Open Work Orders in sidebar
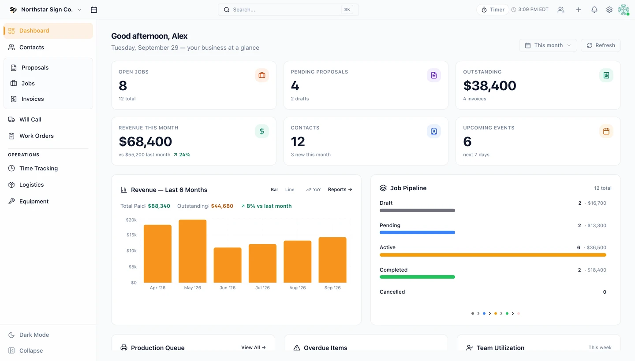This screenshot has height=361, width=635. tap(49, 136)
